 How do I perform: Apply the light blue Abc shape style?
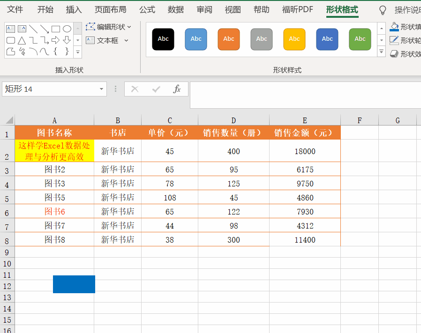point(196,39)
